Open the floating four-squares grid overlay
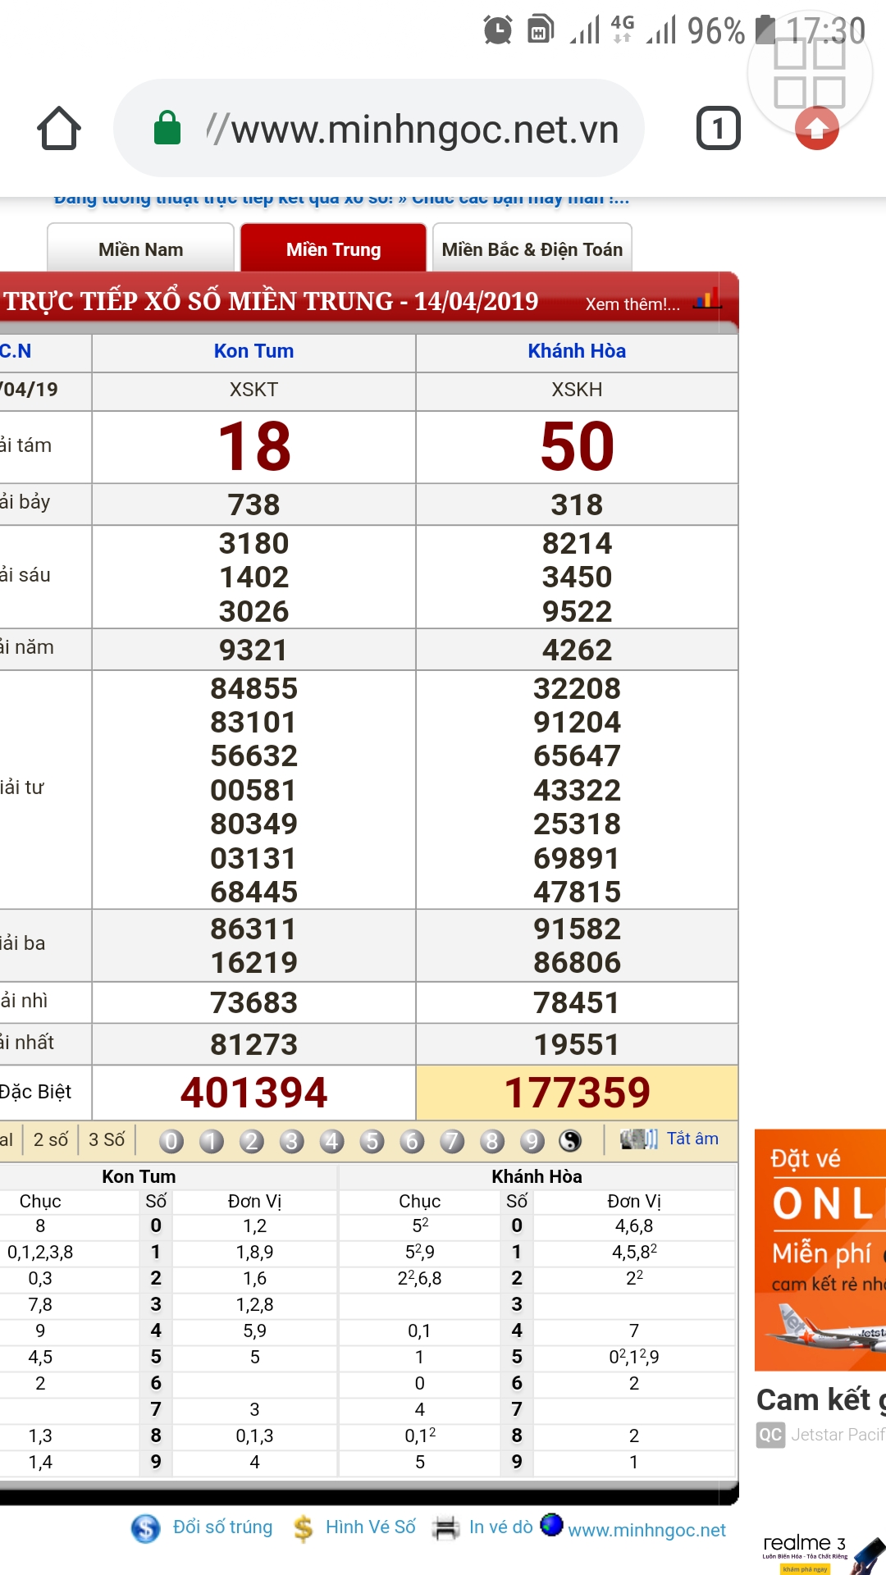This screenshot has width=886, height=1575. [x=810, y=74]
